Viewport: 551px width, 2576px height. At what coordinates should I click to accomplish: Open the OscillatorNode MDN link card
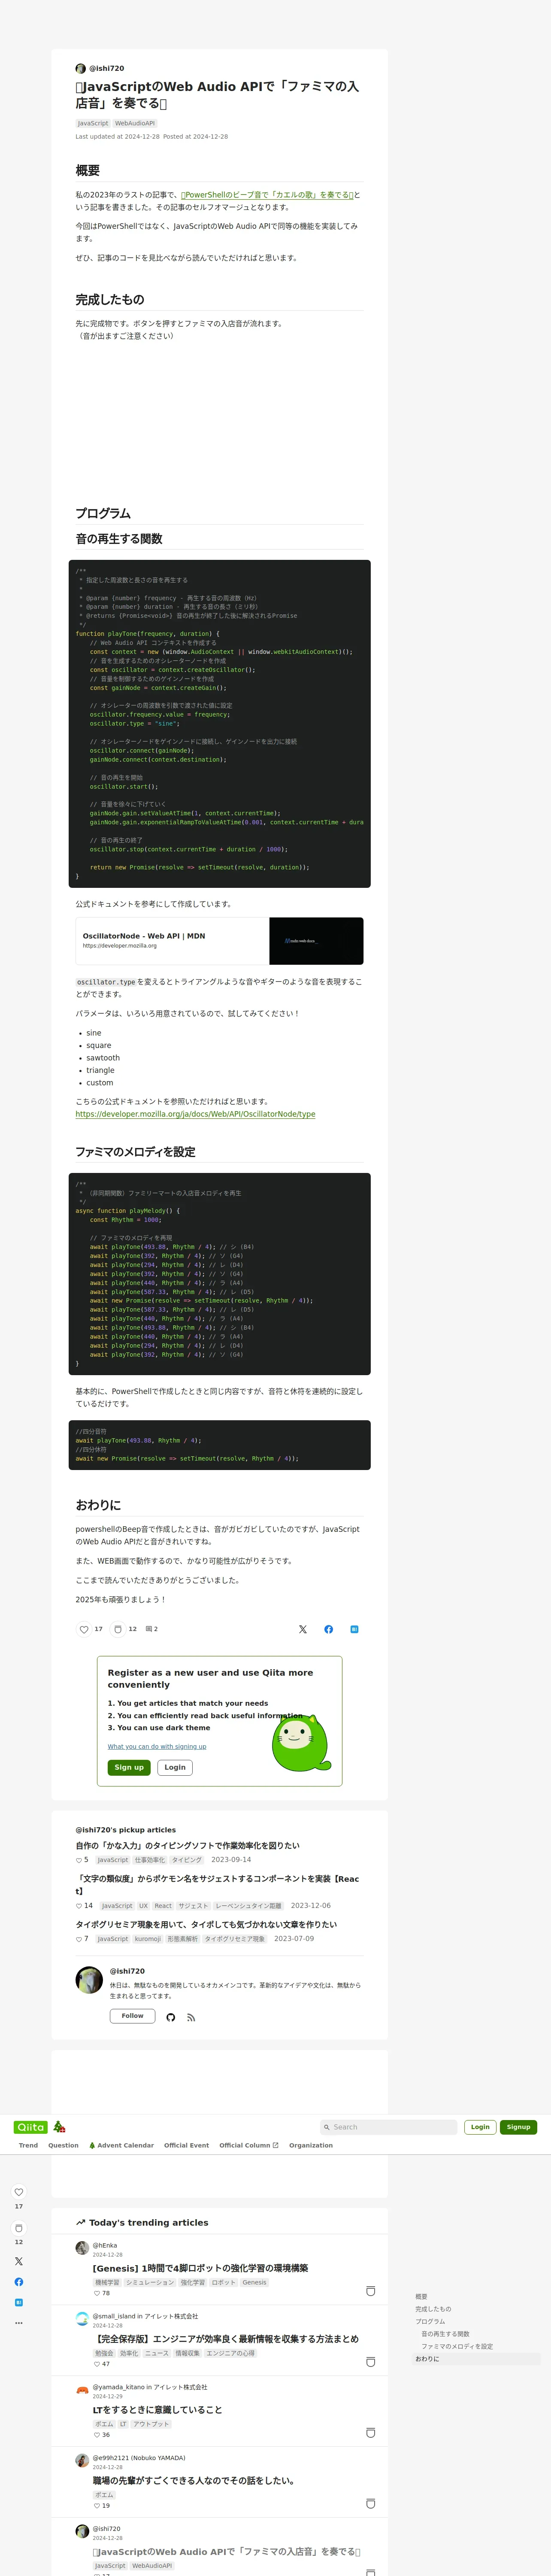pos(219,941)
